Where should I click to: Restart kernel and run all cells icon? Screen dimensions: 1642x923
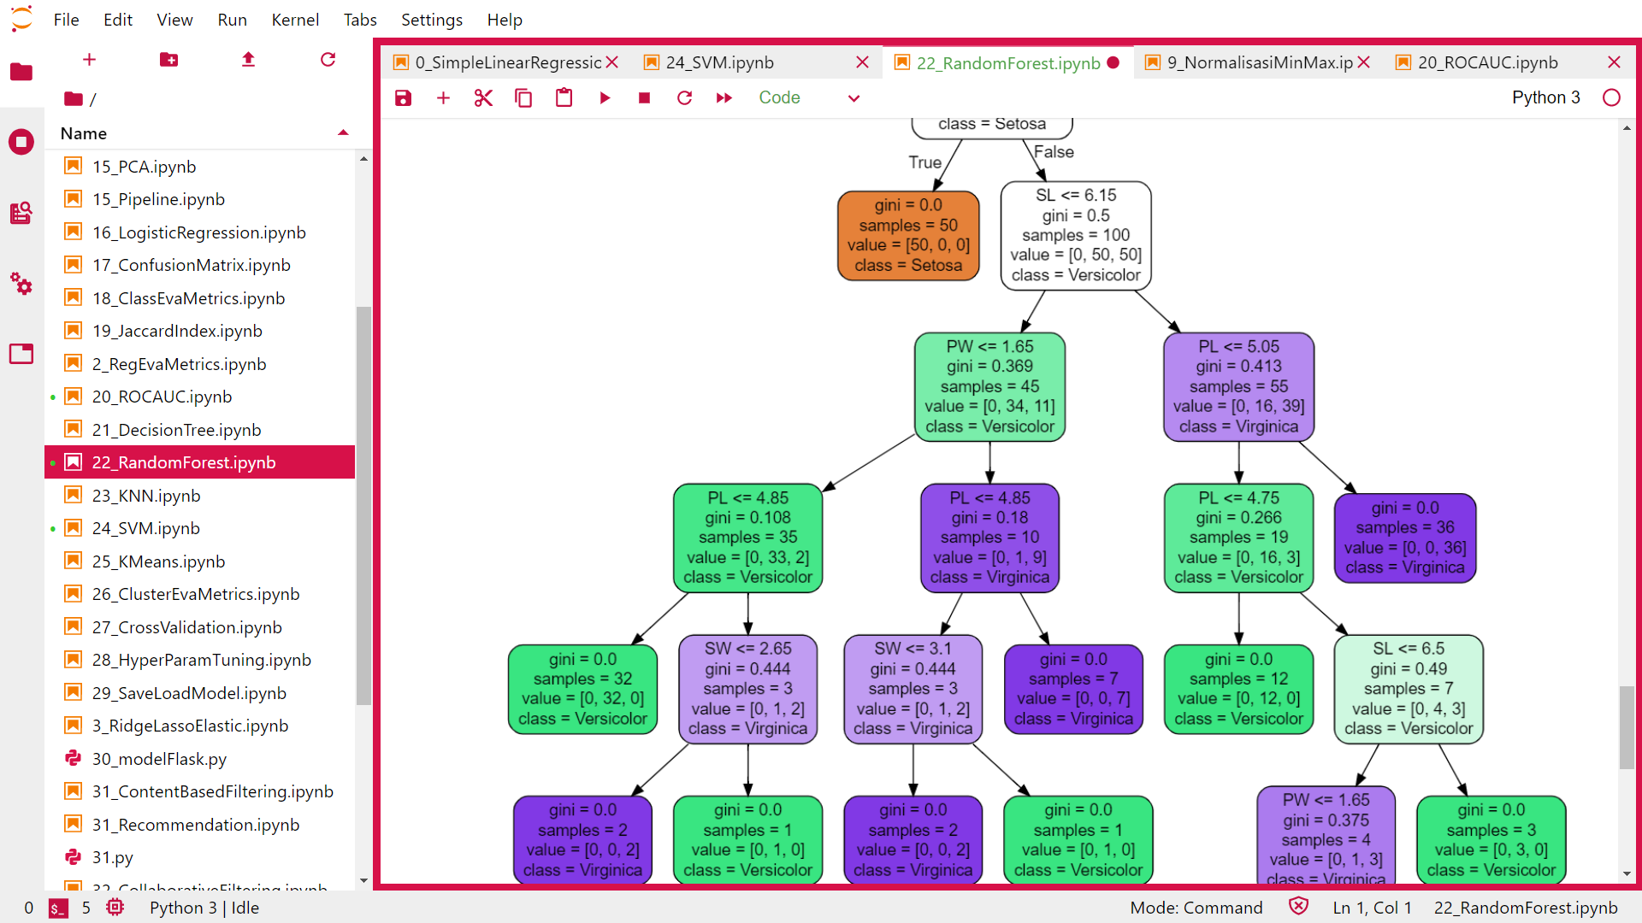click(x=724, y=98)
